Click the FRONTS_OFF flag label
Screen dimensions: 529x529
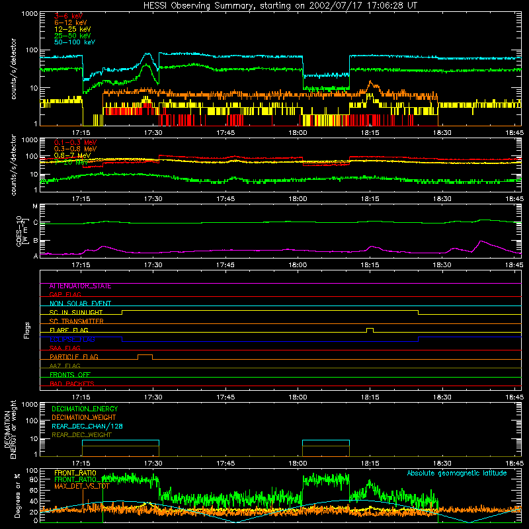tap(70, 374)
